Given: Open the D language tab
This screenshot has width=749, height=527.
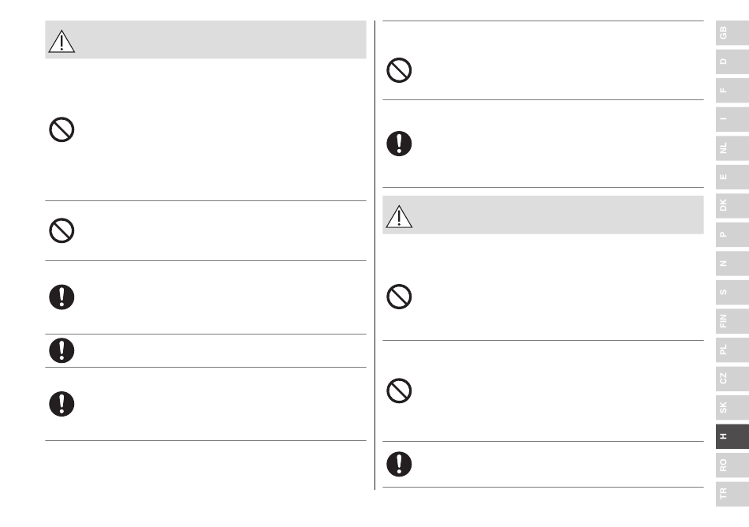Looking at the screenshot, I should 732,62.
